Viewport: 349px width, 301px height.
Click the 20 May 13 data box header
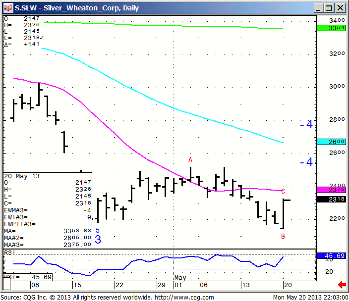point(22,176)
